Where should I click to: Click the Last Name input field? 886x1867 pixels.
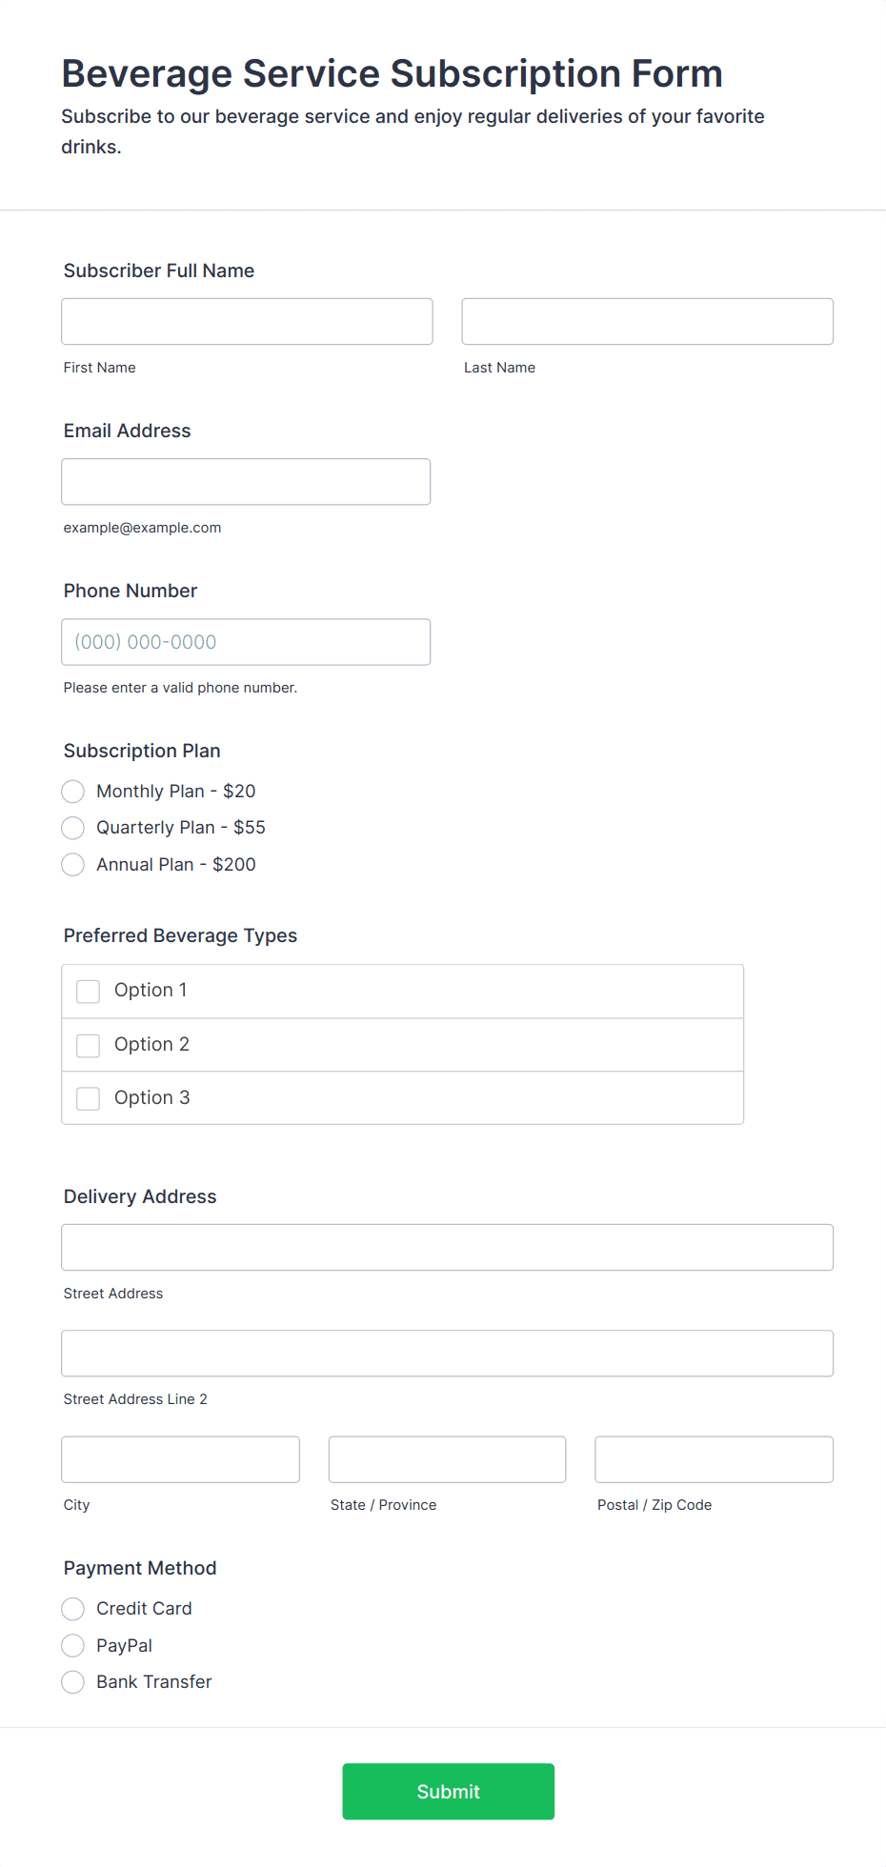tap(647, 322)
